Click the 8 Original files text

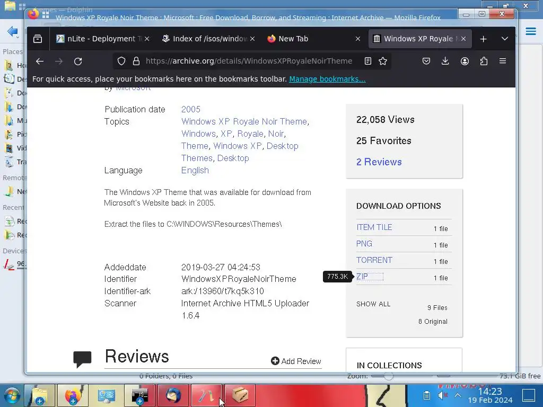(x=433, y=322)
